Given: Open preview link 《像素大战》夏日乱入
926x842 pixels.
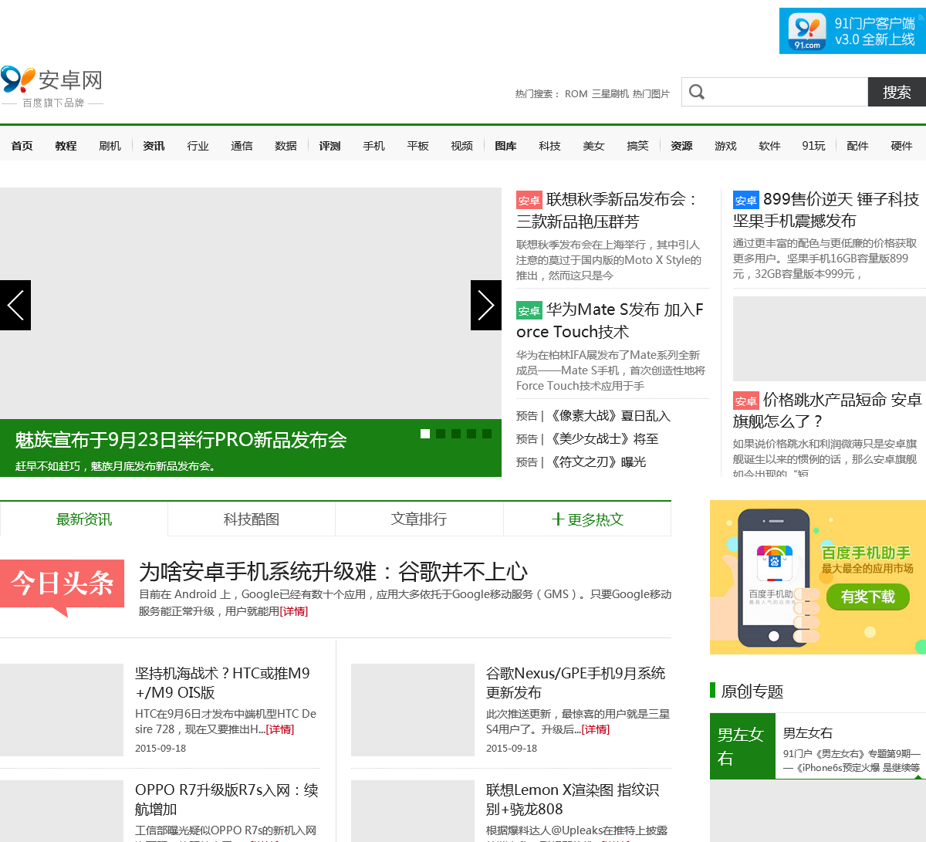Looking at the screenshot, I should 609,416.
